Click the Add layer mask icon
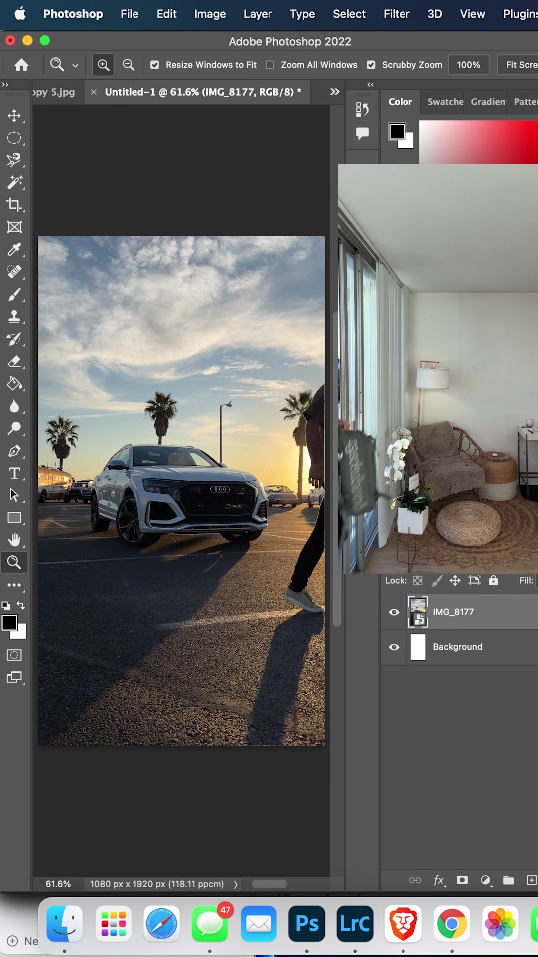Viewport: 538px width, 957px height. pyautogui.click(x=462, y=880)
